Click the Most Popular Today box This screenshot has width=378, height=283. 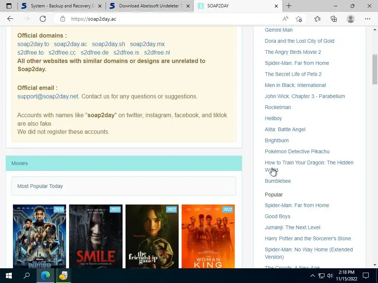tap(124, 186)
